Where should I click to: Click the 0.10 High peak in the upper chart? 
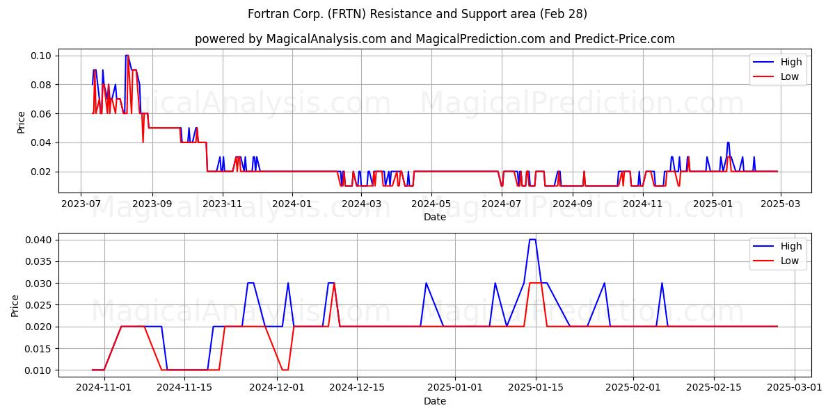pyautogui.click(x=127, y=56)
